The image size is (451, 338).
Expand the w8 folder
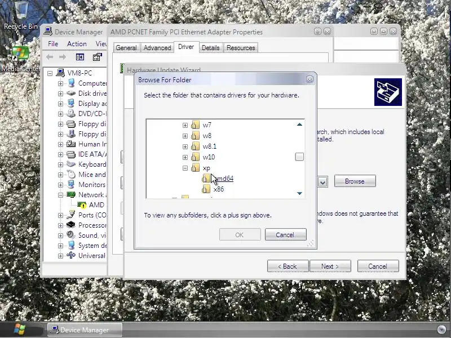(185, 136)
